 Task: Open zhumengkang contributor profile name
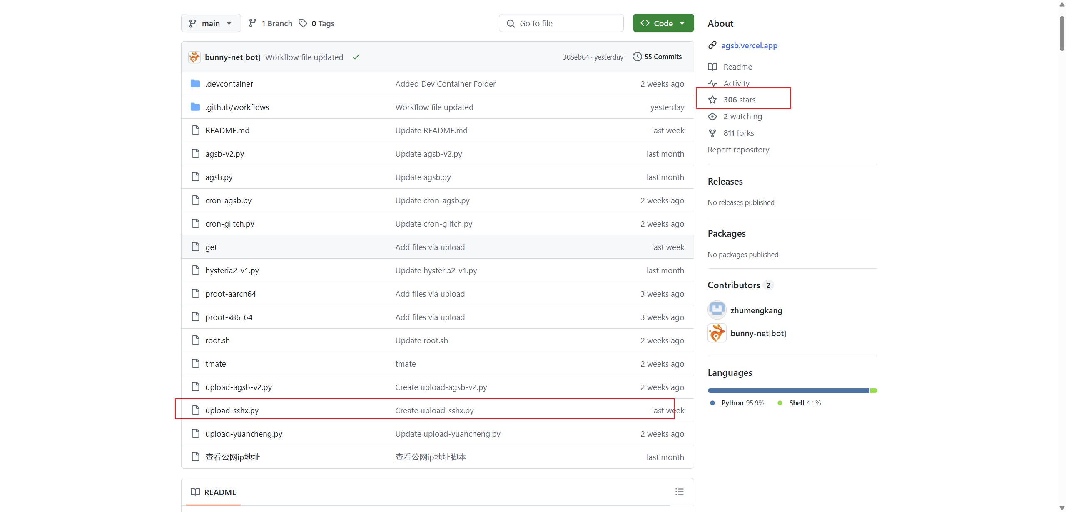pos(756,310)
